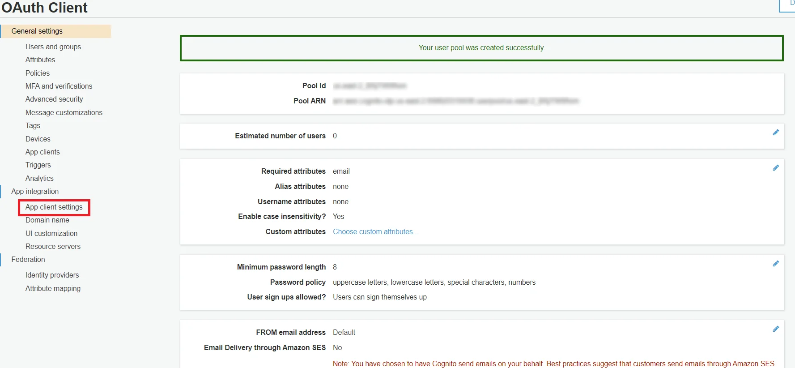This screenshot has width=795, height=368.
Task: Open UI customization page
Action: pos(51,233)
